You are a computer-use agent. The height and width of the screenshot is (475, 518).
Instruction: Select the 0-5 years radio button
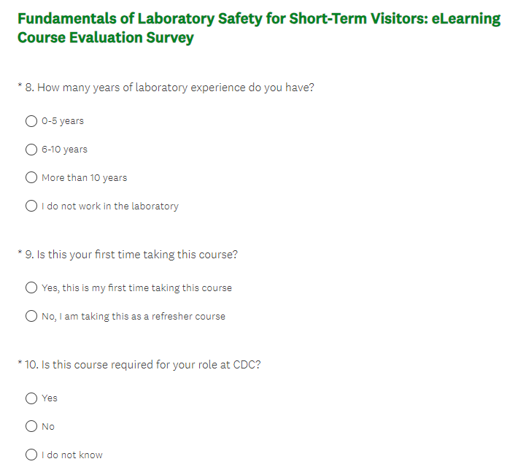click(31, 121)
